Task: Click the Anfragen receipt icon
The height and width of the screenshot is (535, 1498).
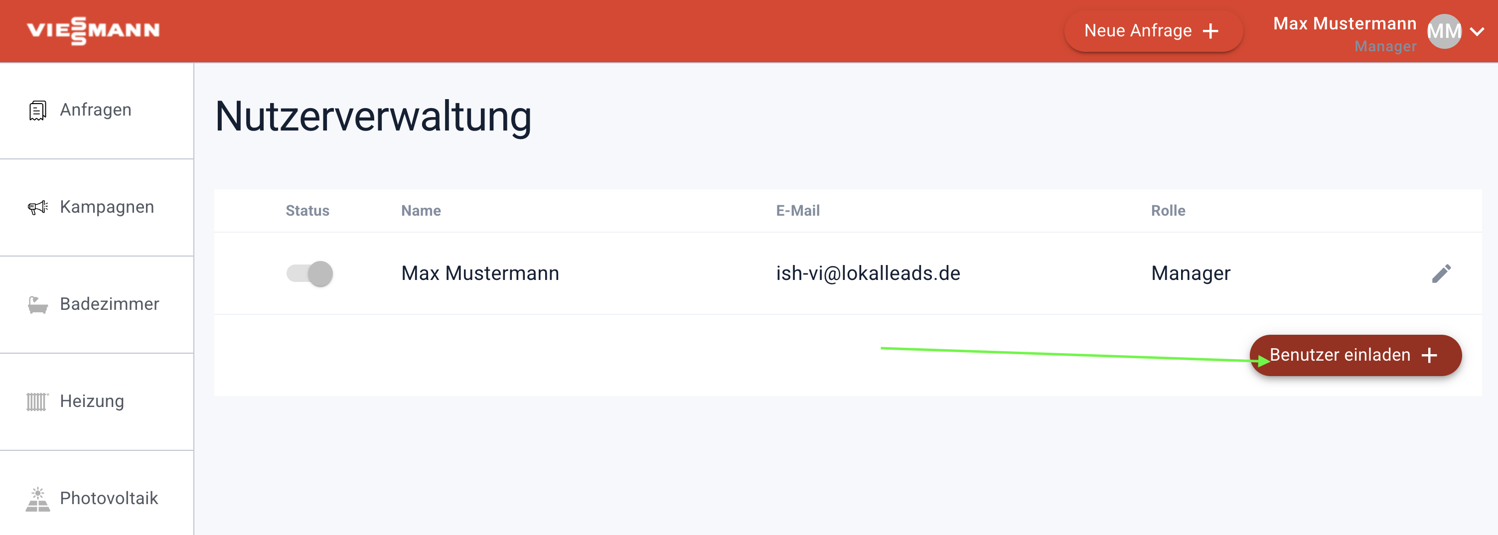Action: click(38, 110)
